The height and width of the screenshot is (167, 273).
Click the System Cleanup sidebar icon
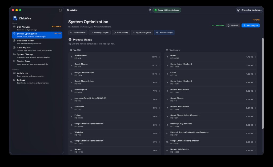pos(14,54)
